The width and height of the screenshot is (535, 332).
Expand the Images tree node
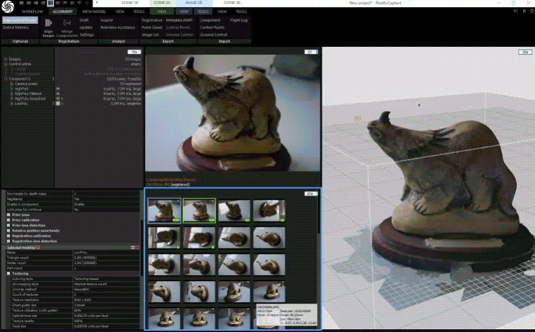4,59
